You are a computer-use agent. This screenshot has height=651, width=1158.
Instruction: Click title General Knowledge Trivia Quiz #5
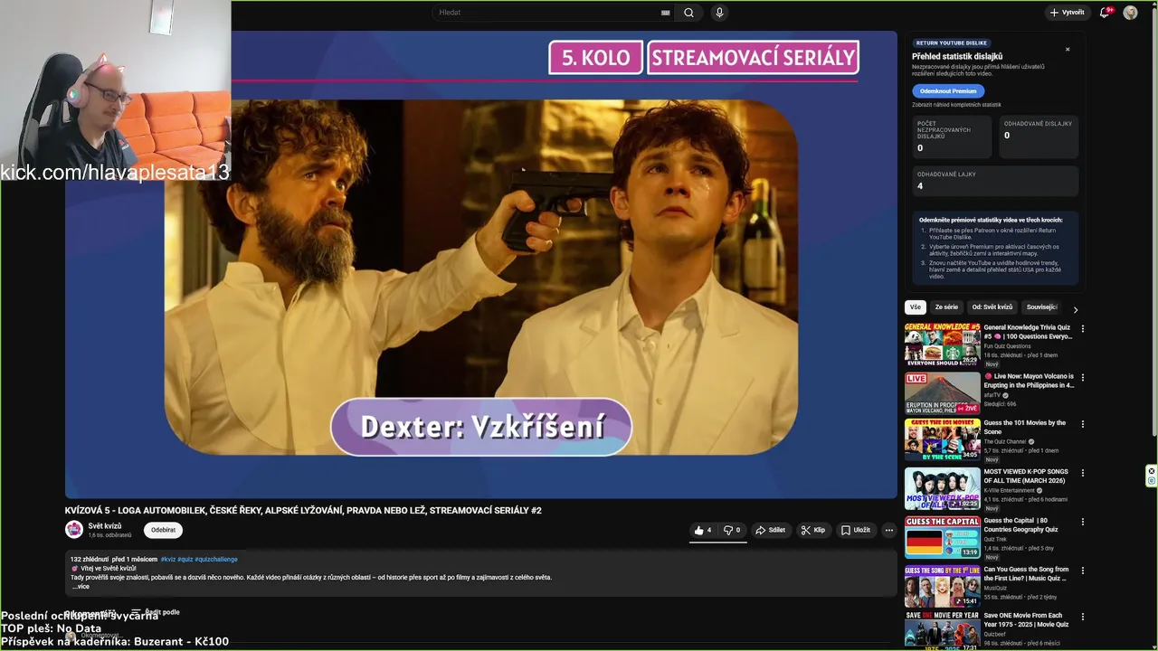pyautogui.click(x=1028, y=332)
